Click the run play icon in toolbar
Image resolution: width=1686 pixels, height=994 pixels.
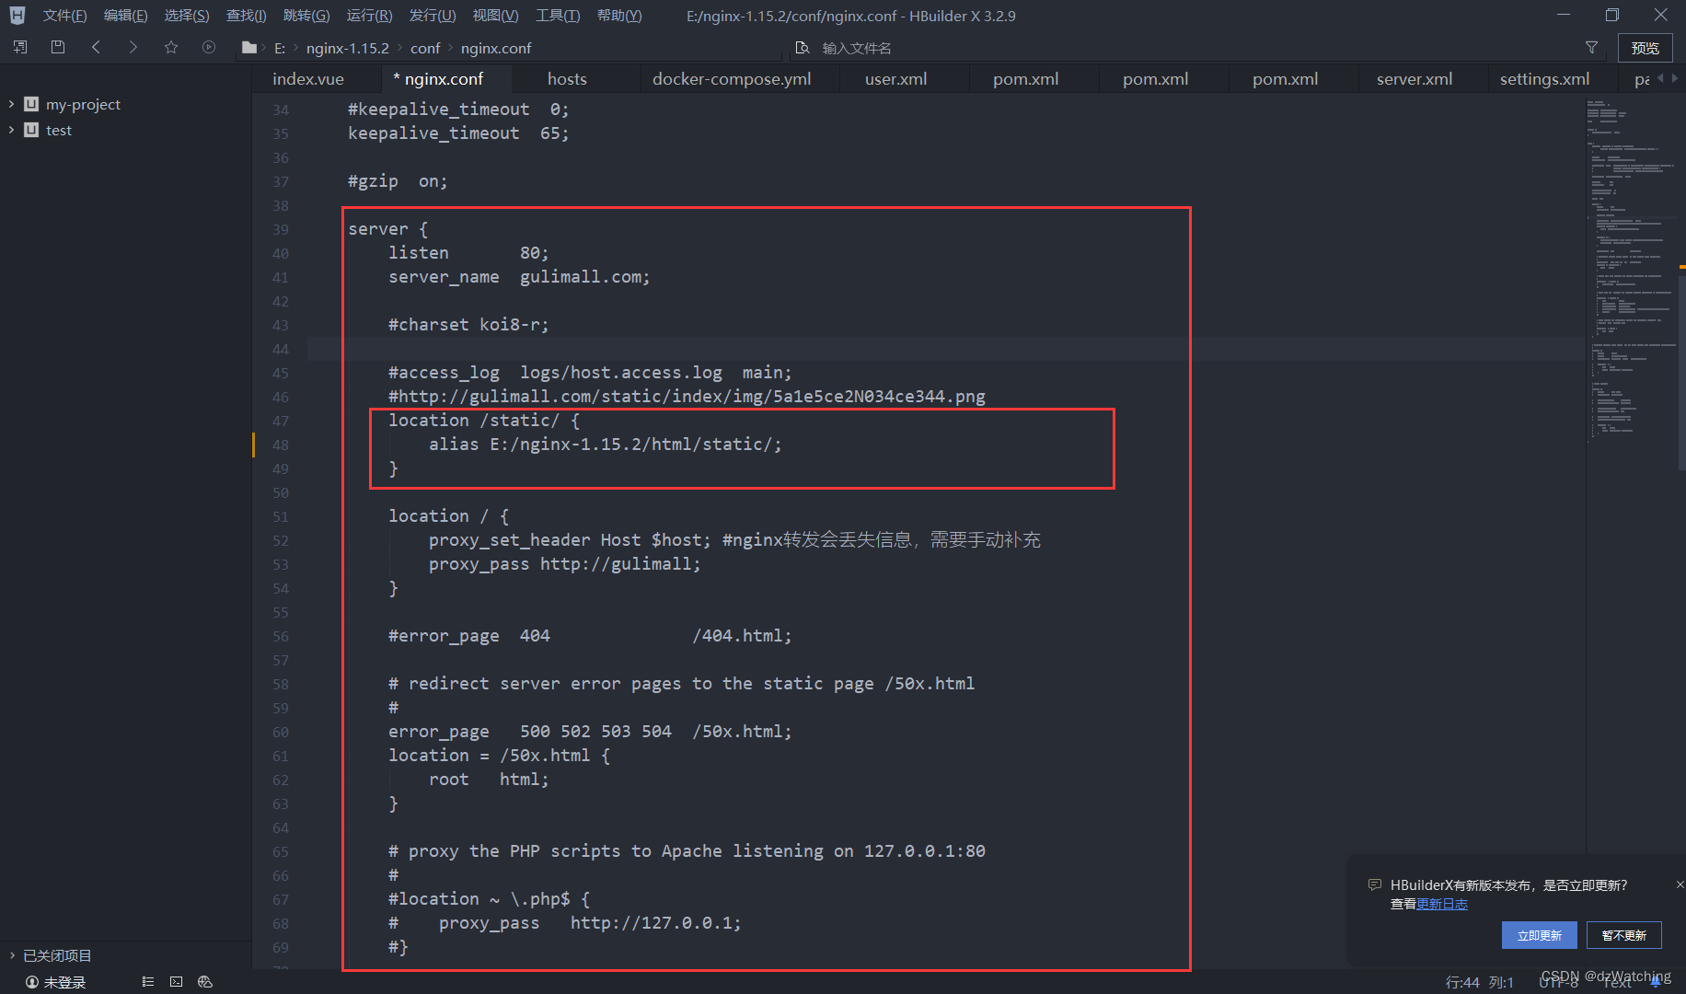209,47
